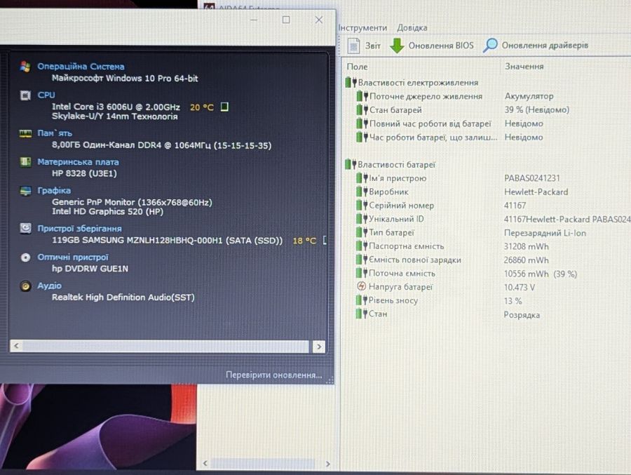Click the RAM icon next to Пам`ять
Screen dimensions: 631x475
tap(25, 133)
